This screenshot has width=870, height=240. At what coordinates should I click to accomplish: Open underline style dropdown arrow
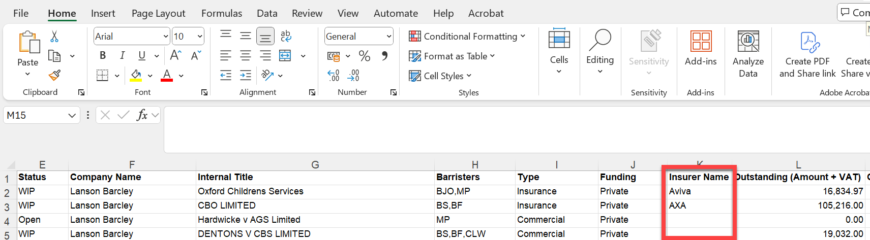pyautogui.click(x=157, y=56)
